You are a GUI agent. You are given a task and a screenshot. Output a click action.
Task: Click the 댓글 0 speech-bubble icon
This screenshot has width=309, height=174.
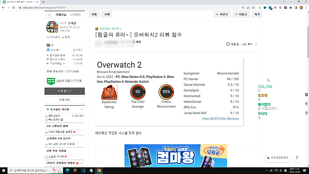pyautogui.click(x=228, y=44)
